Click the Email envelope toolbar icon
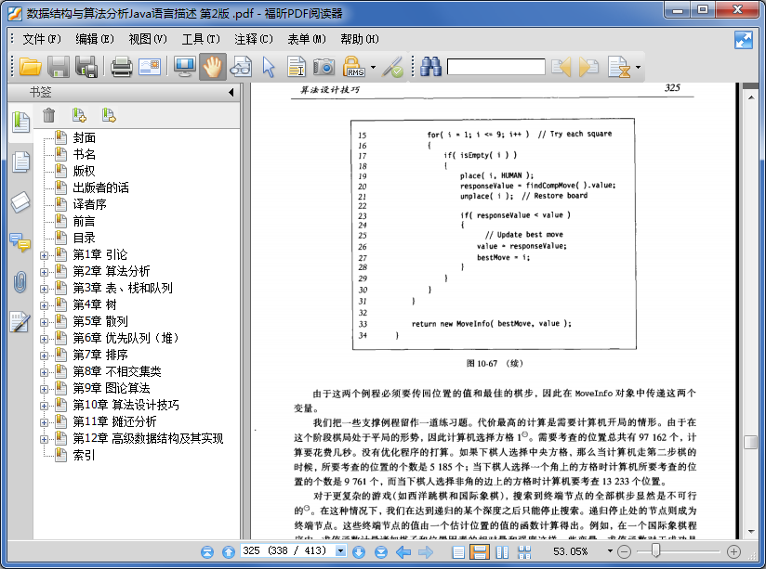Screen dimensions: 766x569 tap(150, 66)
